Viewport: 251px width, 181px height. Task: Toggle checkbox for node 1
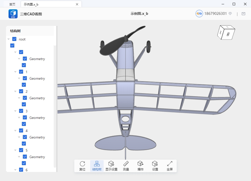coord(21,72)
